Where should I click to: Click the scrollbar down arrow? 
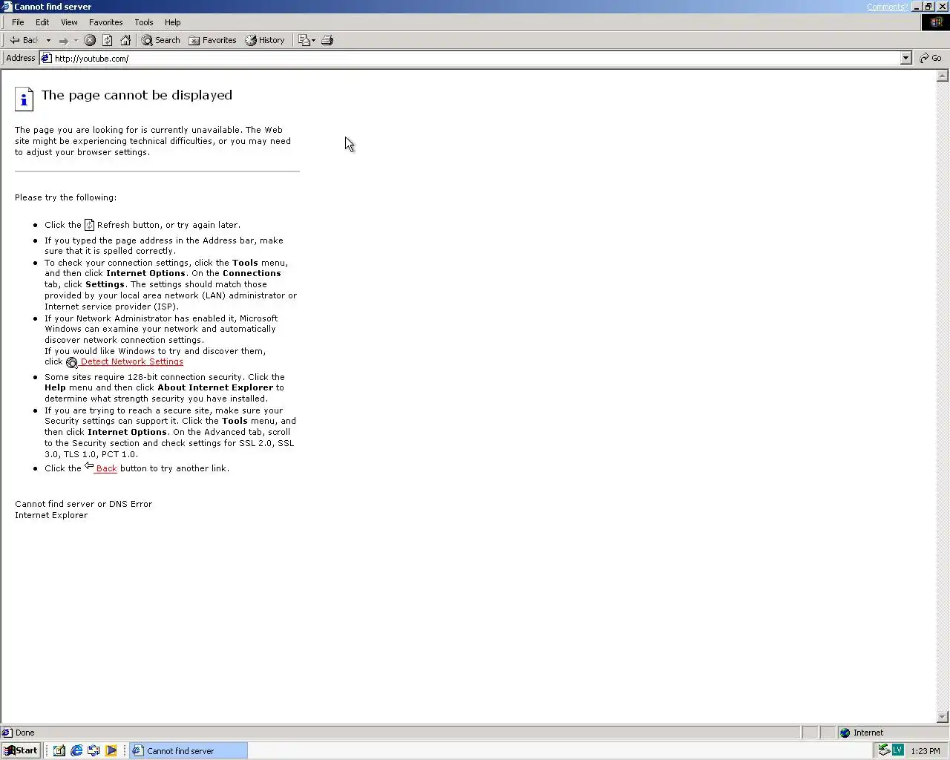pyautogui.click(x=943, y=717)
